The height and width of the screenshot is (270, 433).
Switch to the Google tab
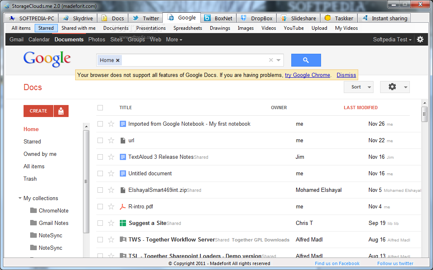coord(182,18)
